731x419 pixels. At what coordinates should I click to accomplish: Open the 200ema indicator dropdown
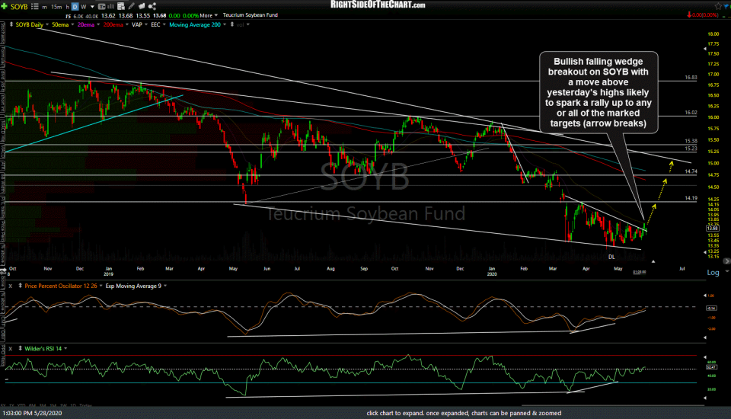[x=127, y=24]
